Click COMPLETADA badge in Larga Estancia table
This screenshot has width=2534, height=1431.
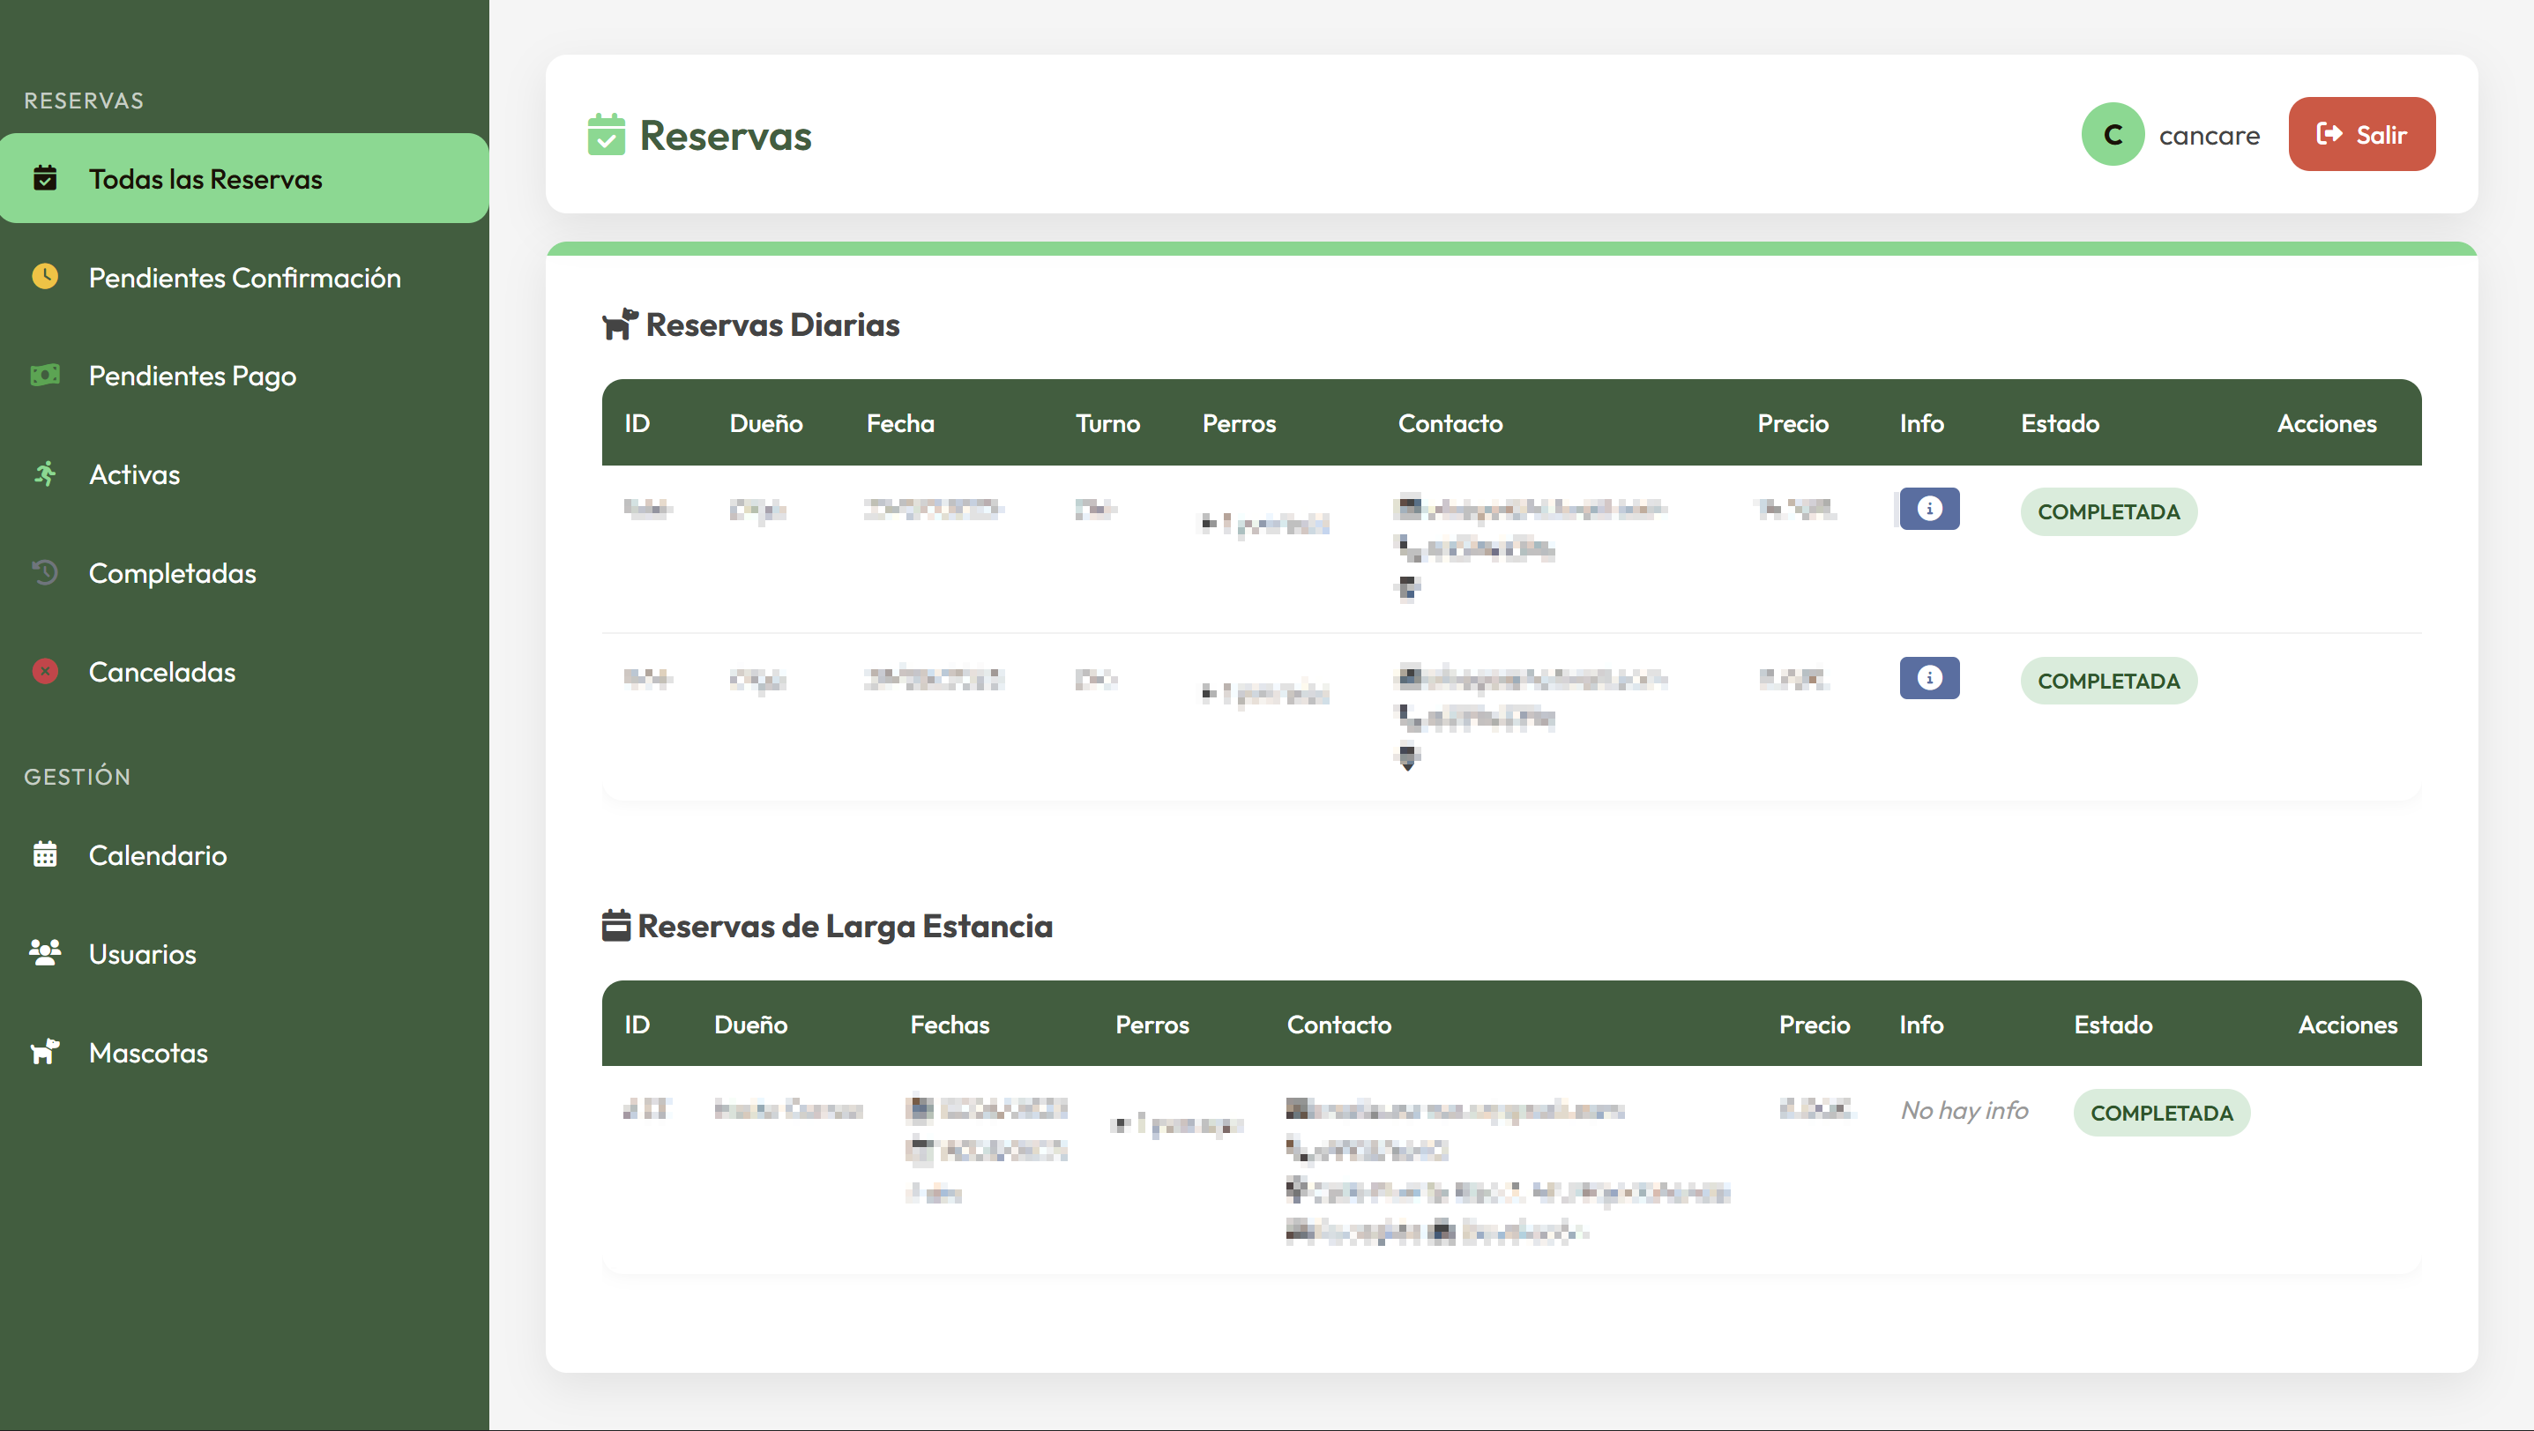[2161, 1113]
